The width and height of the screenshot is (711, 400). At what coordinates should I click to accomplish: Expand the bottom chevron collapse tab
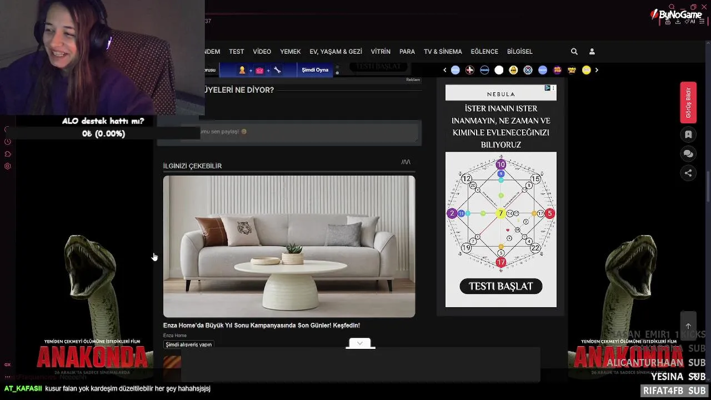[360, 343]
